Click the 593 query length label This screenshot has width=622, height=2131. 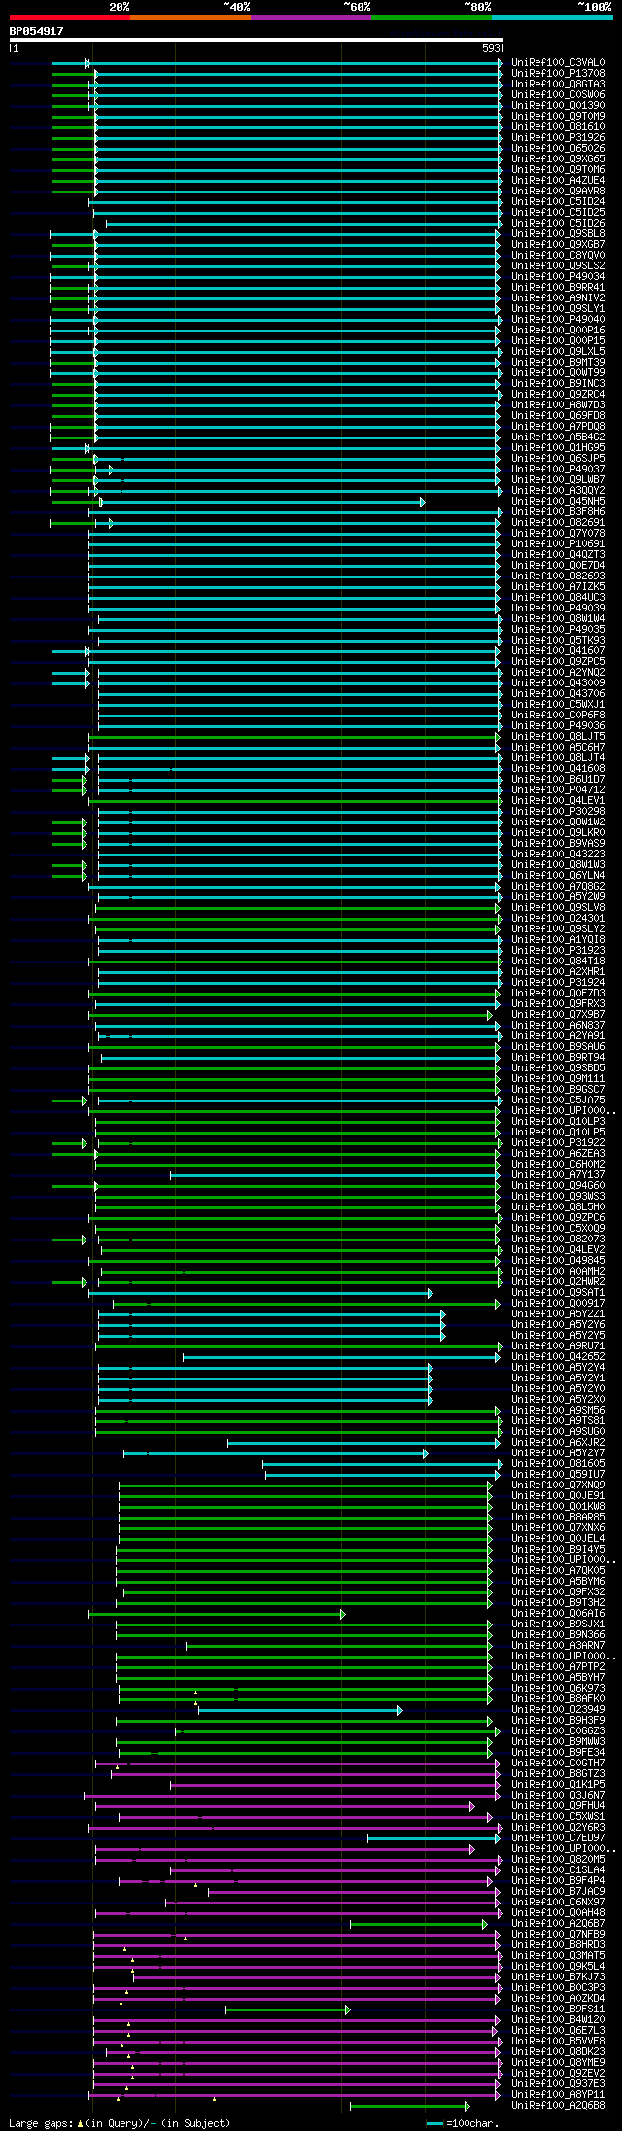pos(491,48)
